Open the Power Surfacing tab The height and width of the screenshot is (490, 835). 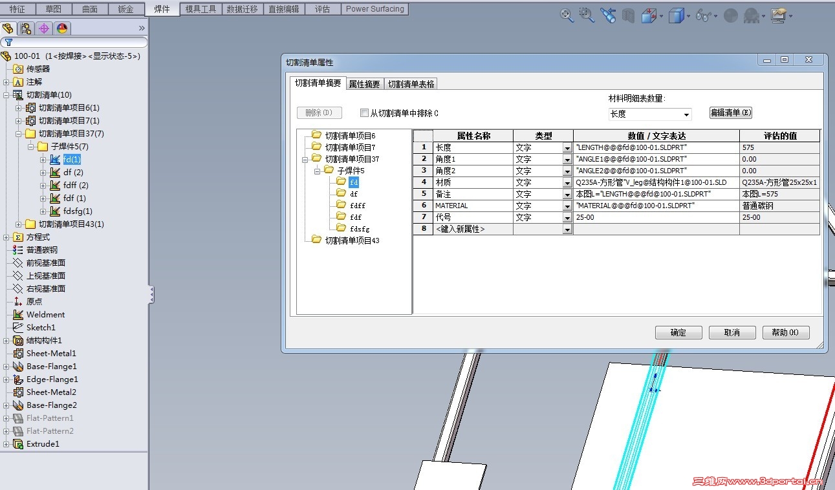click(375, 9)
